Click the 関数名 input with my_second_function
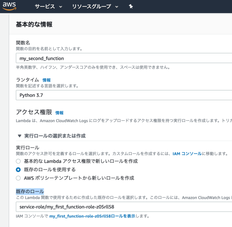The height and width of the screenshot is (227, 232). pos(124,58)
